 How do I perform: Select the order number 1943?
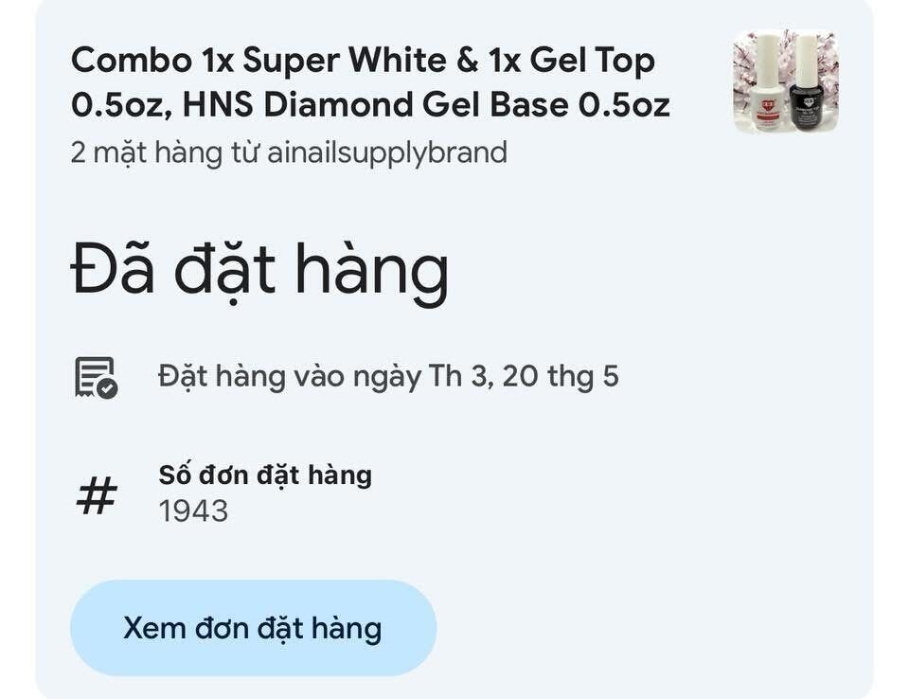(193, 511)
